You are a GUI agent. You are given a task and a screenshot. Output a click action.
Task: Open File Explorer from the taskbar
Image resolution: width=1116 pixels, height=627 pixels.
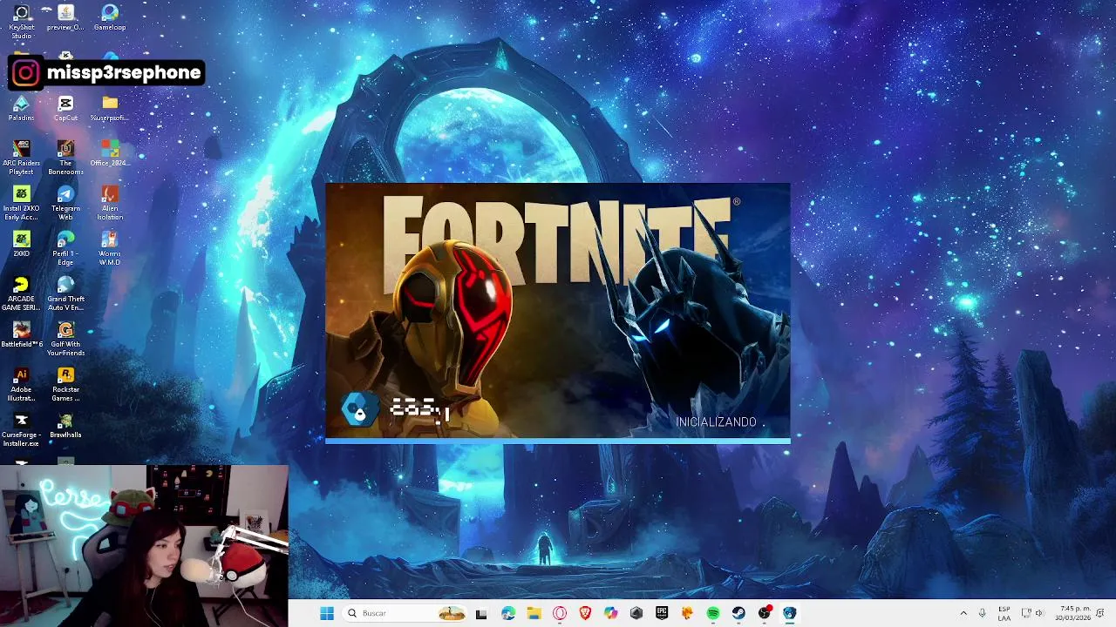click(534, 613)
